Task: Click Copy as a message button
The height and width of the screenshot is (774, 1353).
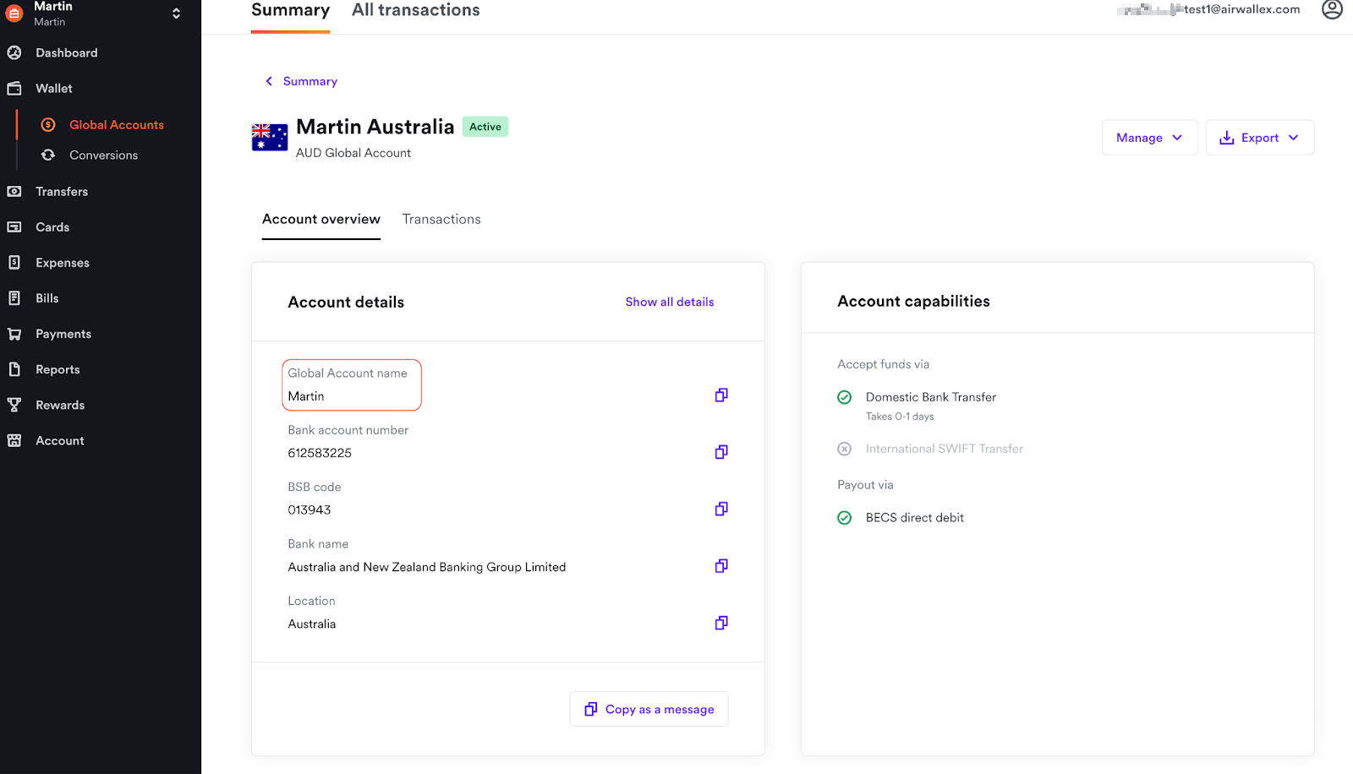Action: point(649,709)
